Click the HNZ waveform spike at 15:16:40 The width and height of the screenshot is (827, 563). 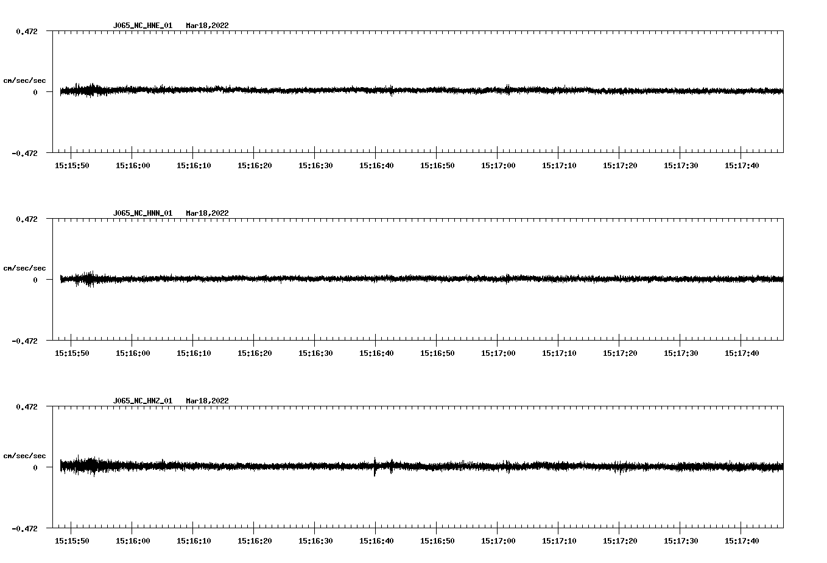[375, 467]
